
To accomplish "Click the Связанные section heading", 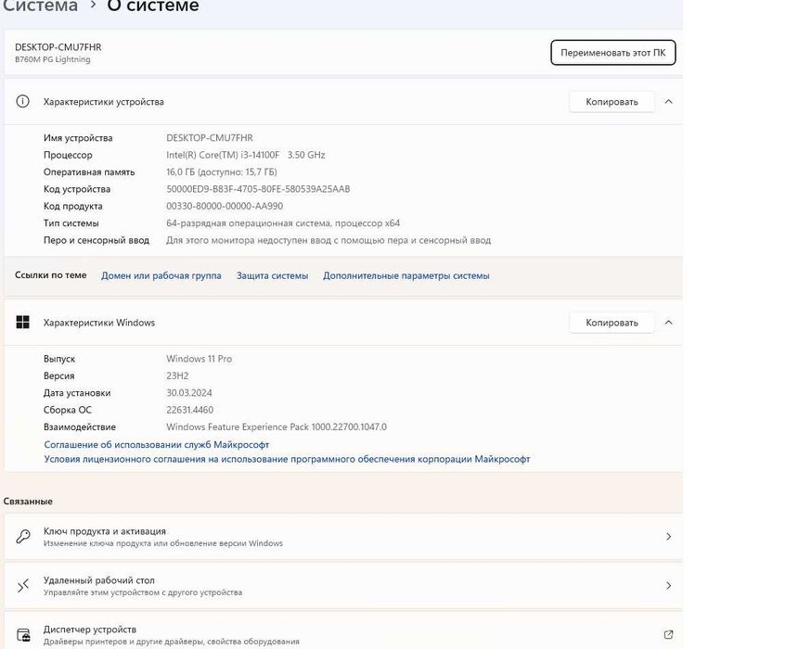I will coord(28,502).
